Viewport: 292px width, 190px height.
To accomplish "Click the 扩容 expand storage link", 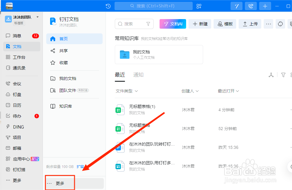I will pyautogui.click(x=80, y=166).
